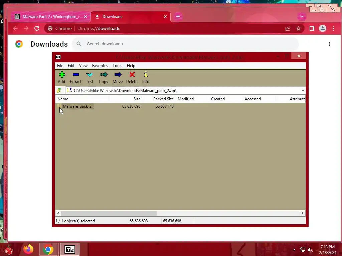Go forward in Chrome
The image size is (342, 256).
(26, 28)
